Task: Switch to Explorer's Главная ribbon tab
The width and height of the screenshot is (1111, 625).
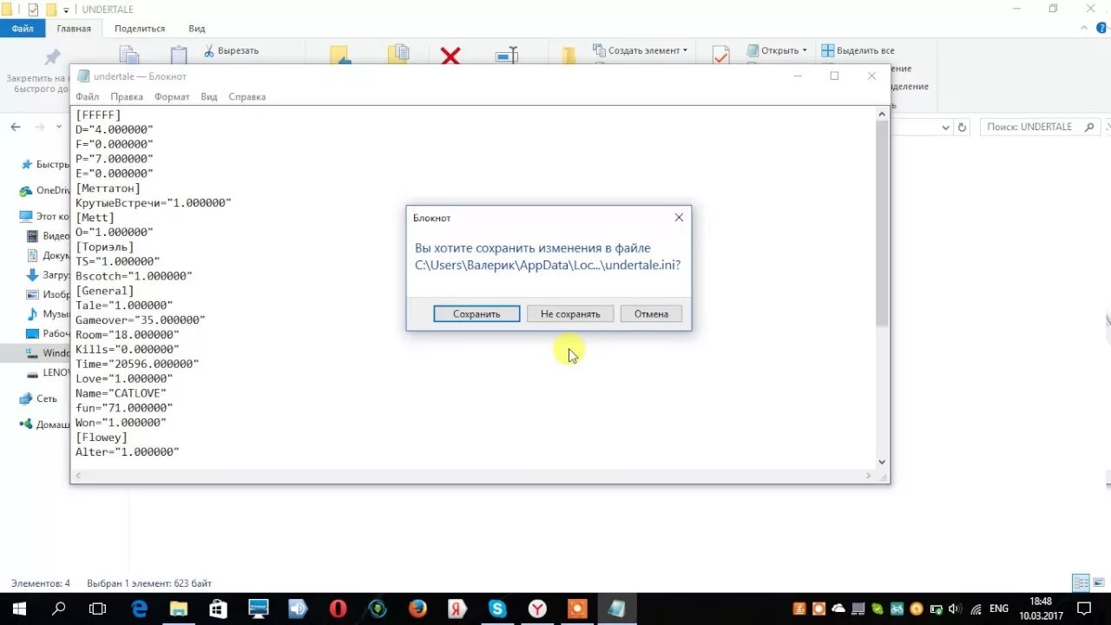Action: (x=74, y=29)
